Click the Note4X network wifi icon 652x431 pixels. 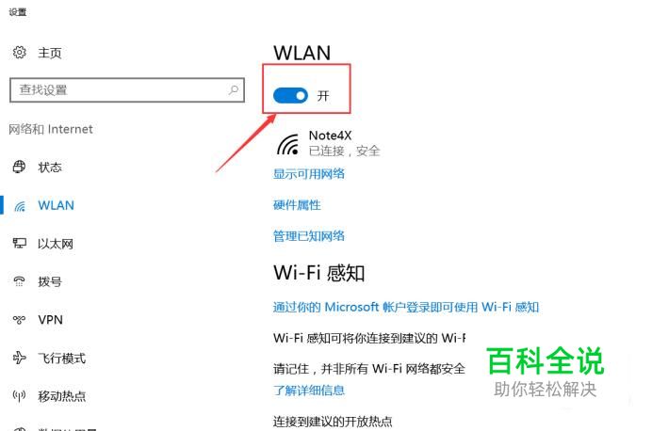click(x=287, y=144)
